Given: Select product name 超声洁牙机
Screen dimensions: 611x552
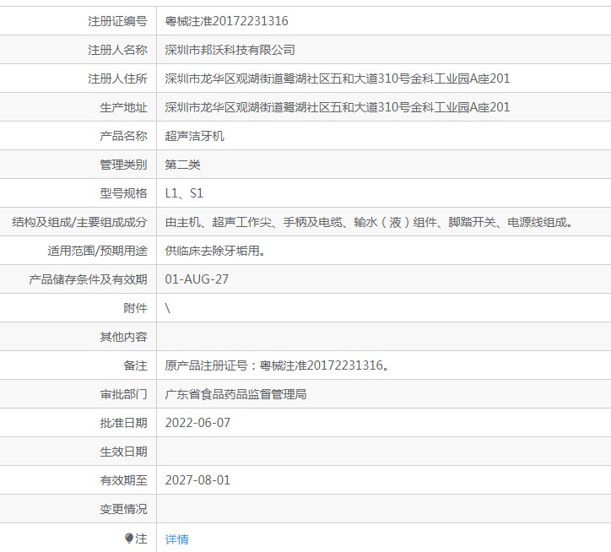Looking at the screenshot, I should [194, 136].
